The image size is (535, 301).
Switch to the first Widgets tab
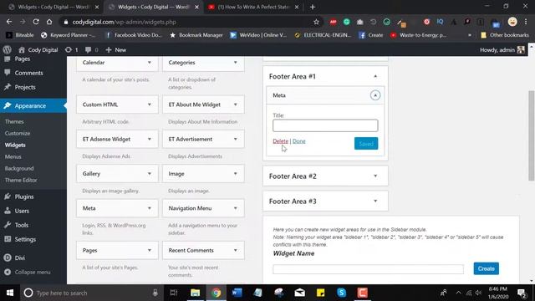[x=53, y=7]
